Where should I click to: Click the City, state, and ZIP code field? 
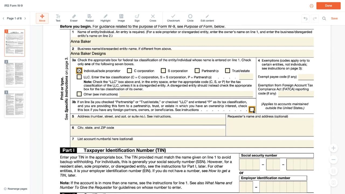[148, 133]
